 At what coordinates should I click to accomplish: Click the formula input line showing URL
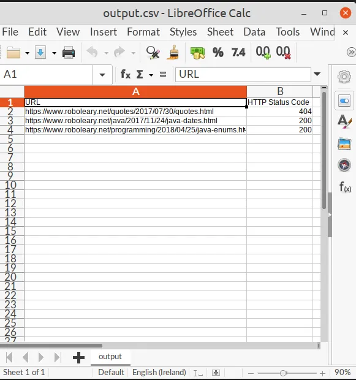243,74
